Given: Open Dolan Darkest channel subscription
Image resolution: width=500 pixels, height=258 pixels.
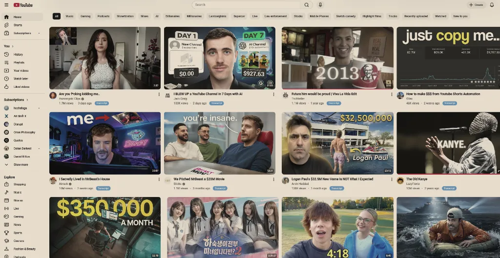Looking at the screenshot, I should 22,148.
